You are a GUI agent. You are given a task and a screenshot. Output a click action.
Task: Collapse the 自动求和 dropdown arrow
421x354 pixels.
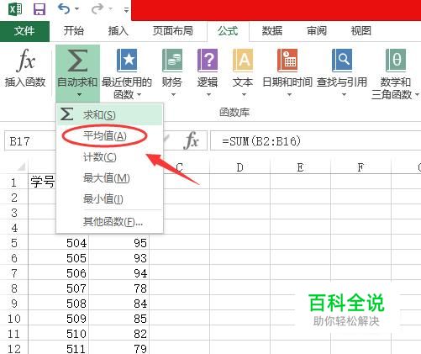[x=79, y=95]
